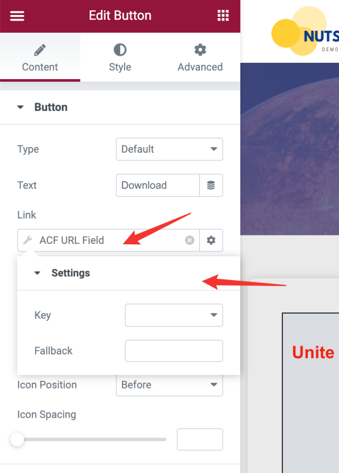Click the Text input containing Download
This screenshot has width=339, height=473.
(x=158, y=185)
